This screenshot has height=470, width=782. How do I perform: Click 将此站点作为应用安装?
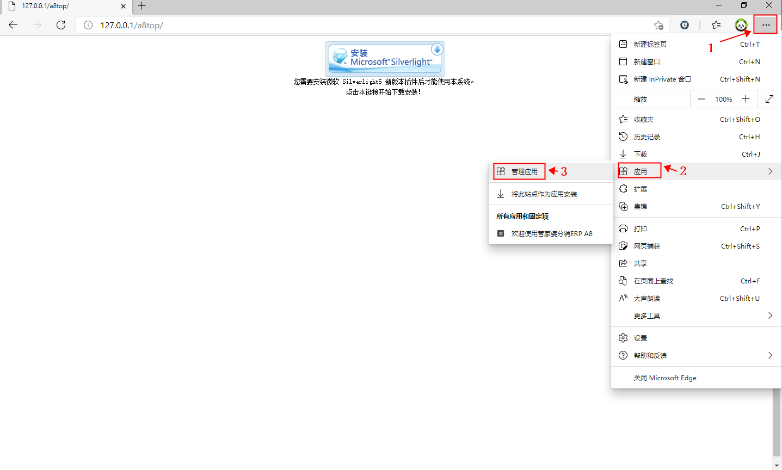(551, 194)
